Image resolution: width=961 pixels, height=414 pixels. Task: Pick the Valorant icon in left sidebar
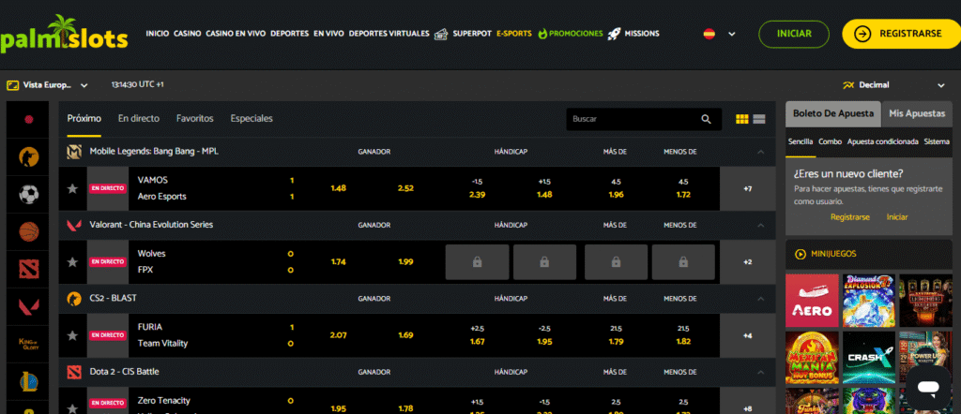28,307
